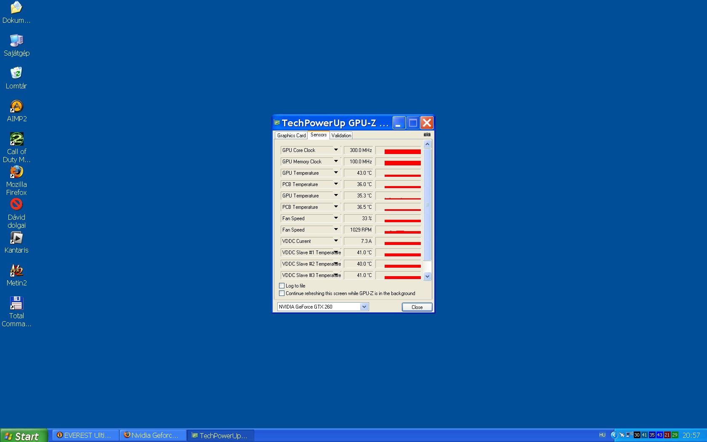Viewport: 707px width, 442px height.
Task: Open the Start menu
Action: click(24, 436)
